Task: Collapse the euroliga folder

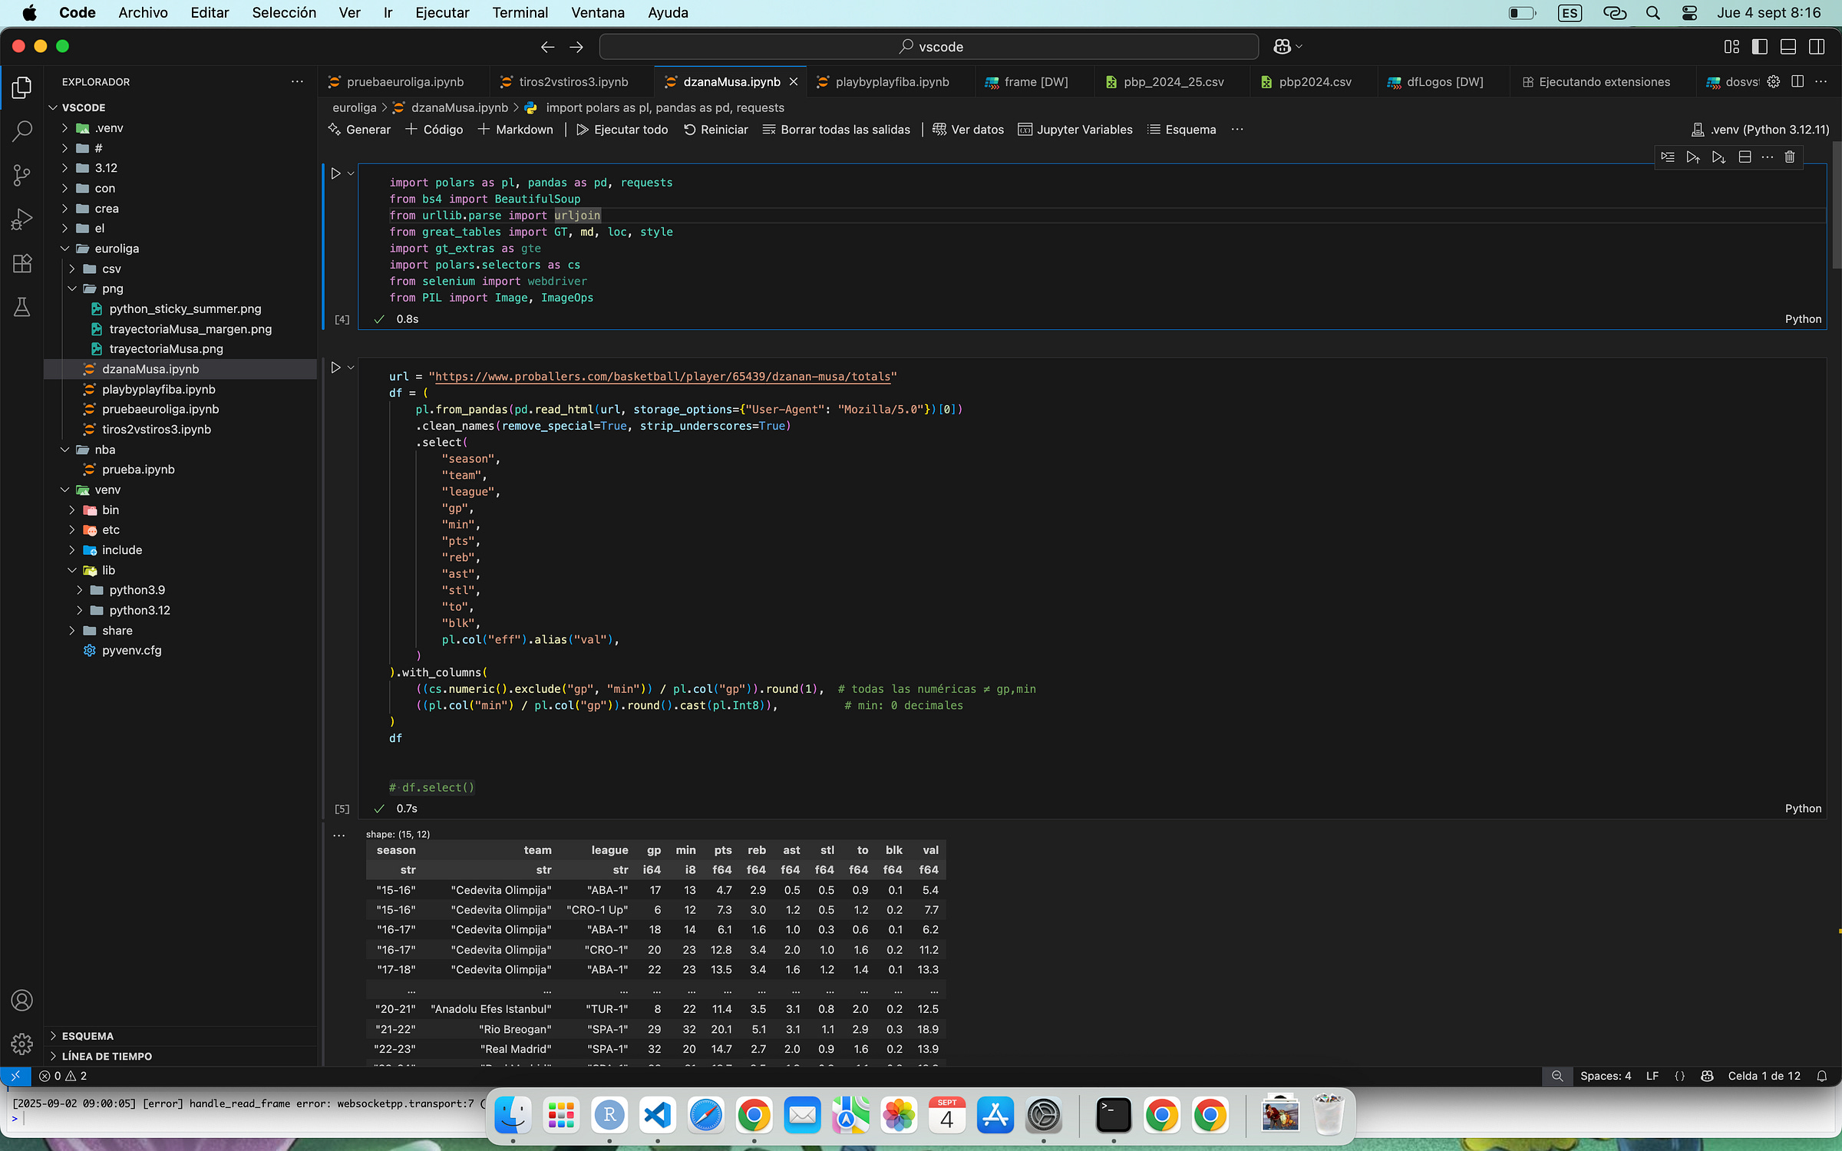Action: click(x=65, y=249)
